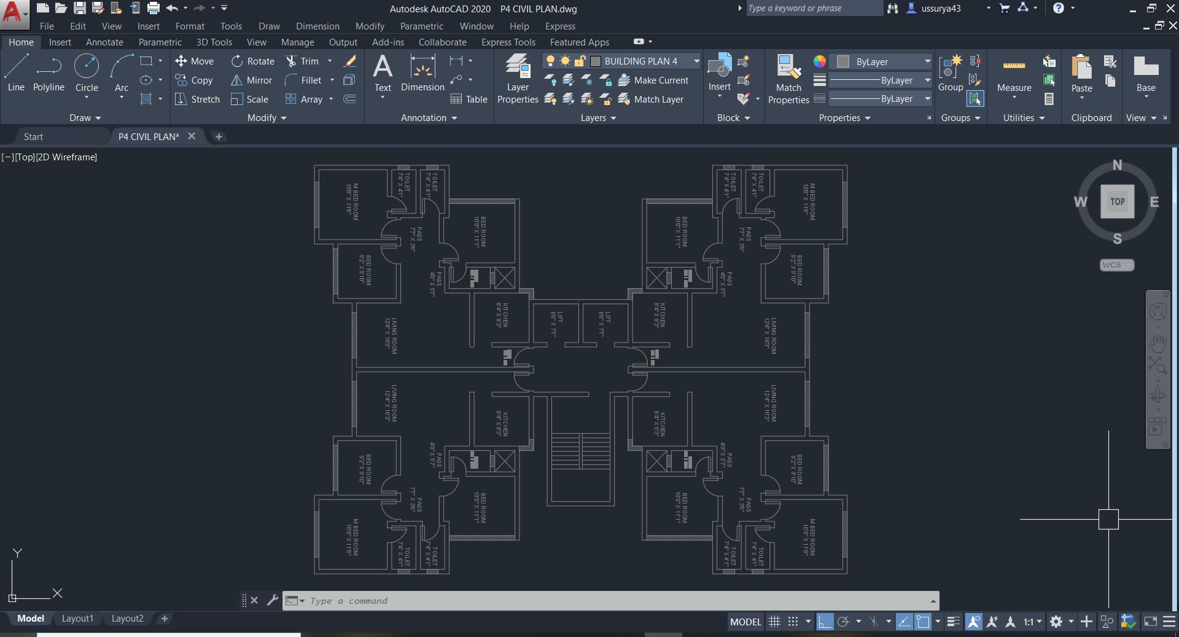This screenshot has width=1179, height=637.
Task: Expand the Modify panel
Action: [x=267, y=118]
